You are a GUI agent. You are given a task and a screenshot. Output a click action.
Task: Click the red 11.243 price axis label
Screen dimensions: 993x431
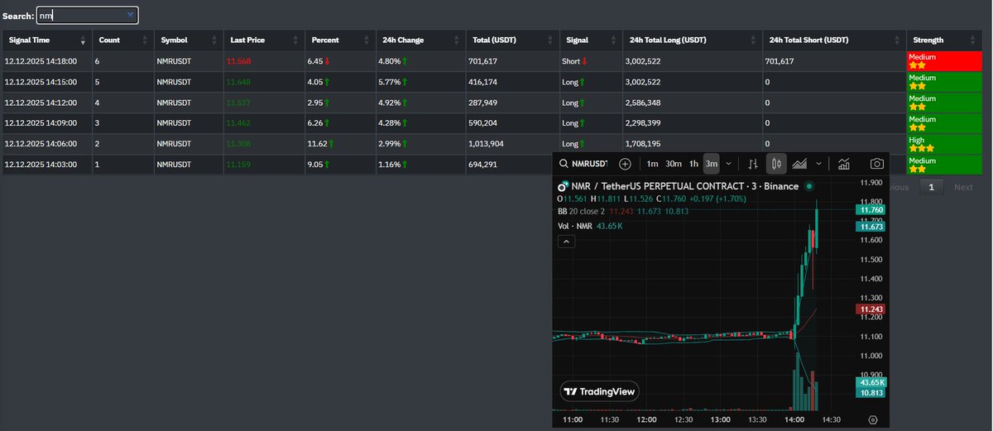point(871,309)
